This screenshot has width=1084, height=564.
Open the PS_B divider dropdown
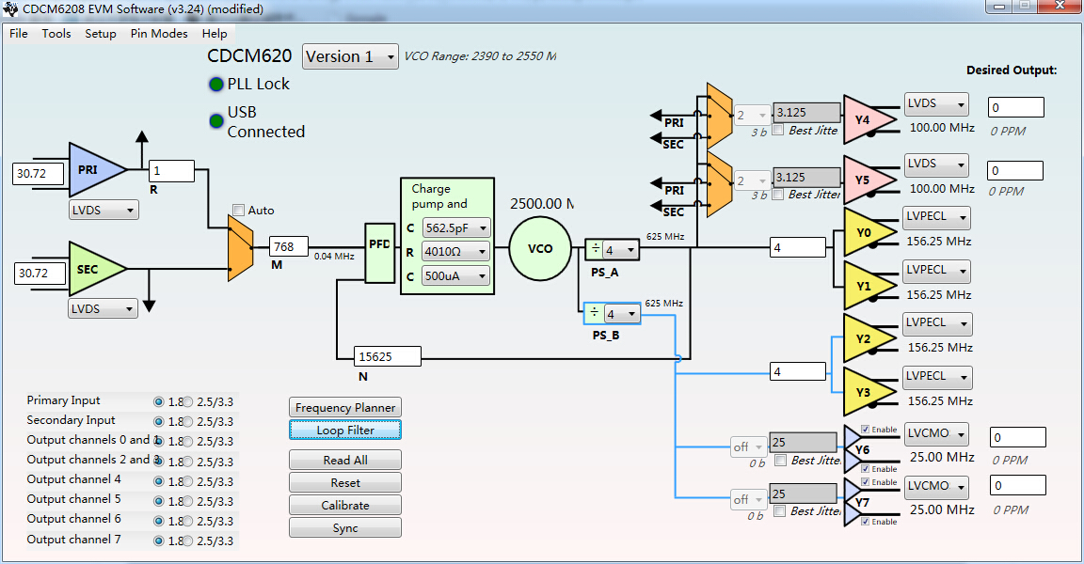[x=621, y=314]
